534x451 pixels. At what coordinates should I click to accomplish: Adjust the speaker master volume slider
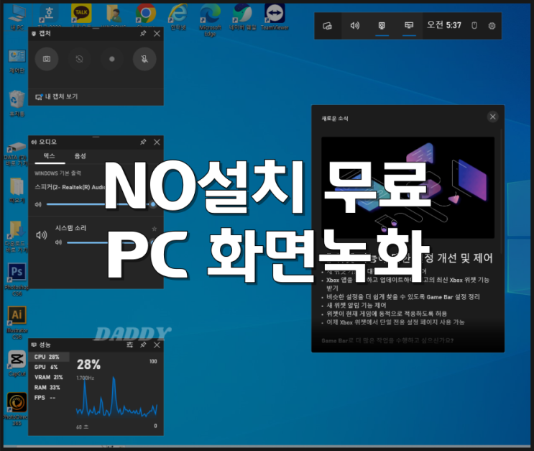[x=101, y=204]
